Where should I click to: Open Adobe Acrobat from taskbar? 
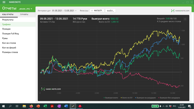(x=52, y=106)
